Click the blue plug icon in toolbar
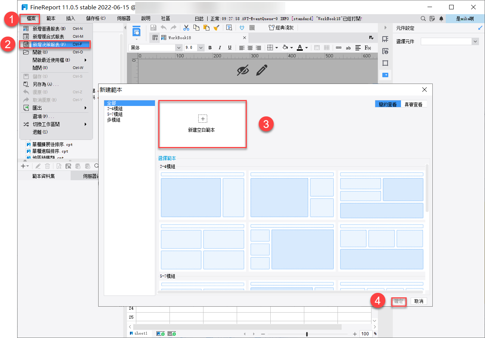Viewport: 485px width, 338px height. (242, 28)
